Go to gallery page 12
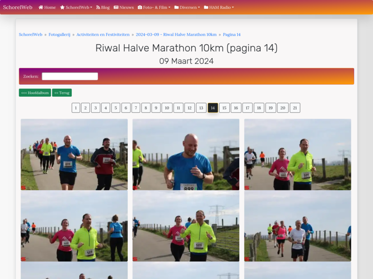Viewport: 373px width, 279px height. coord(190,108)
